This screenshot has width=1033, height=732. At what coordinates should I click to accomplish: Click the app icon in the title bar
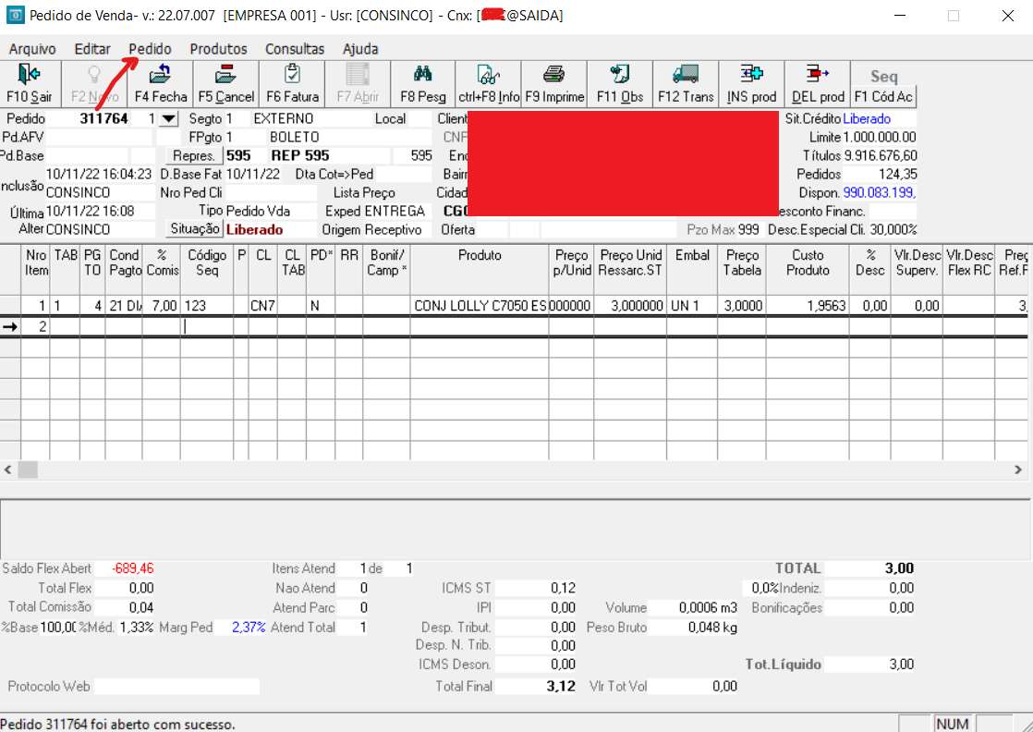(x=16, y=15)
